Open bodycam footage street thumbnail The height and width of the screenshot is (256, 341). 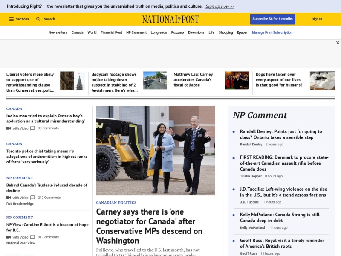(x=155, y=80)
